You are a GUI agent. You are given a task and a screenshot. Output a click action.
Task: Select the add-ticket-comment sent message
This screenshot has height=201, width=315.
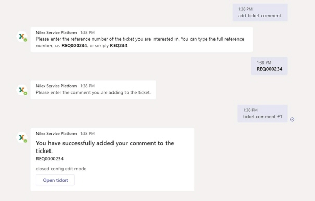[x=260, y=12]
